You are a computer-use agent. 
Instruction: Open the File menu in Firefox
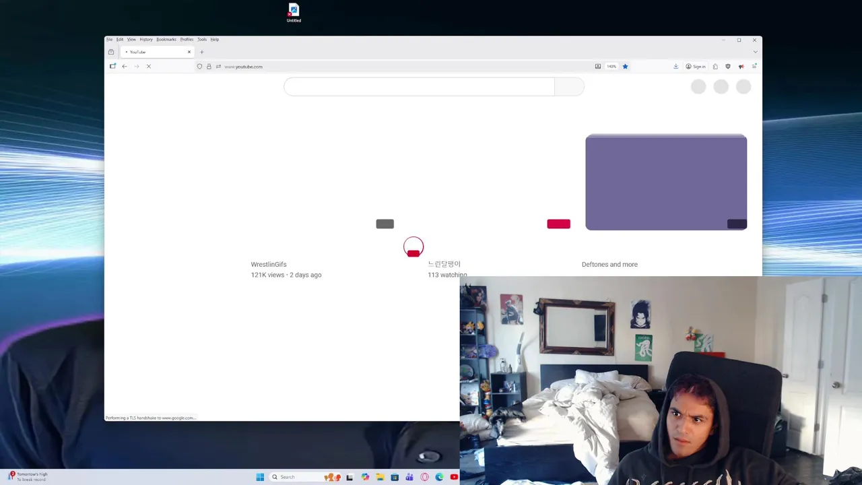pos(109,39)
